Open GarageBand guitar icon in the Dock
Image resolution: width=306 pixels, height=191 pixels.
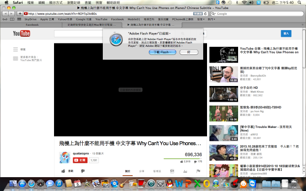click(123, 183)
